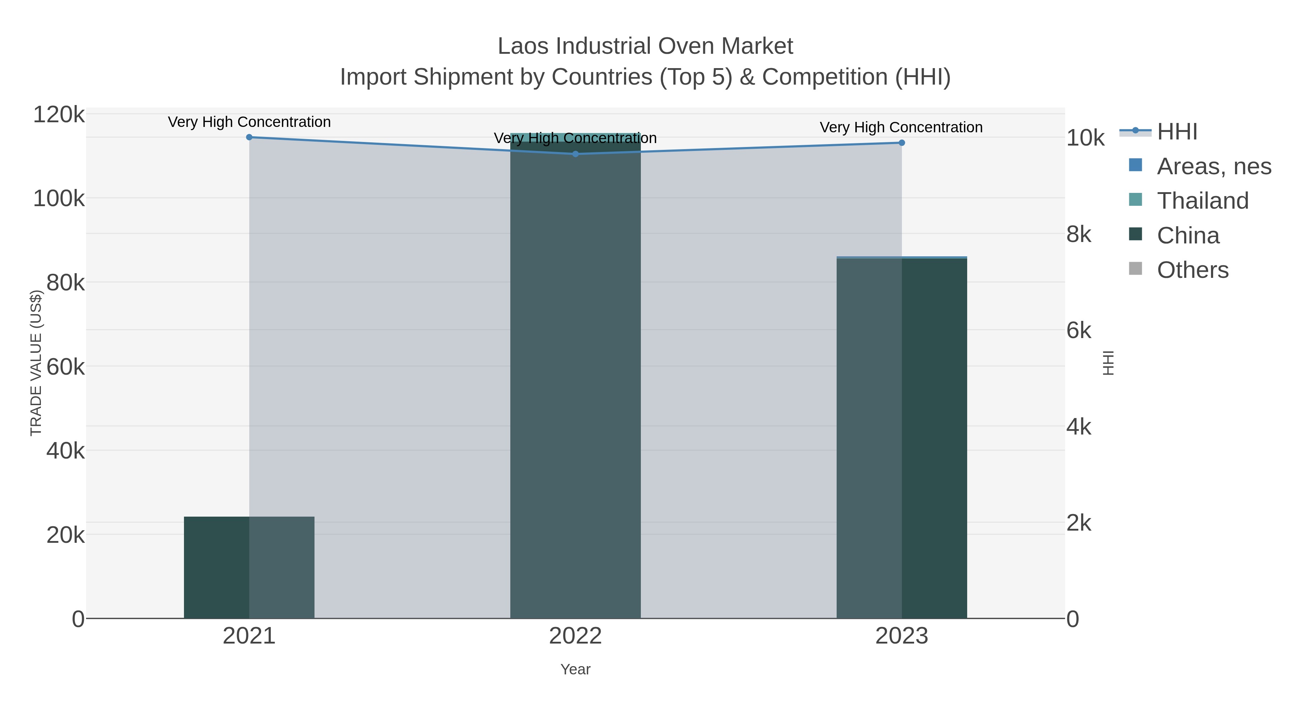Click the 60k left axis tick

65,367
